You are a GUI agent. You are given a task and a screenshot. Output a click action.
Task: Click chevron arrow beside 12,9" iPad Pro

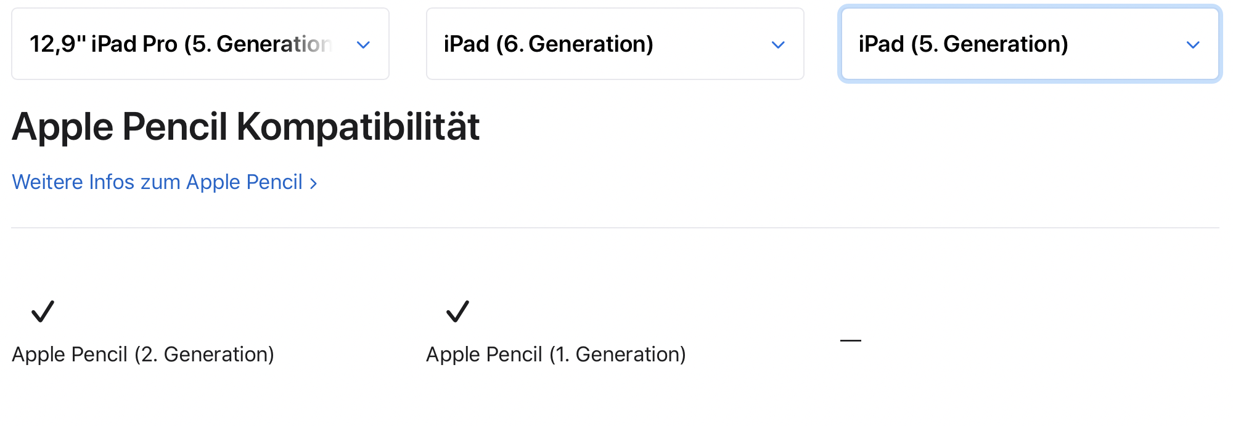(x=364, y=45)
